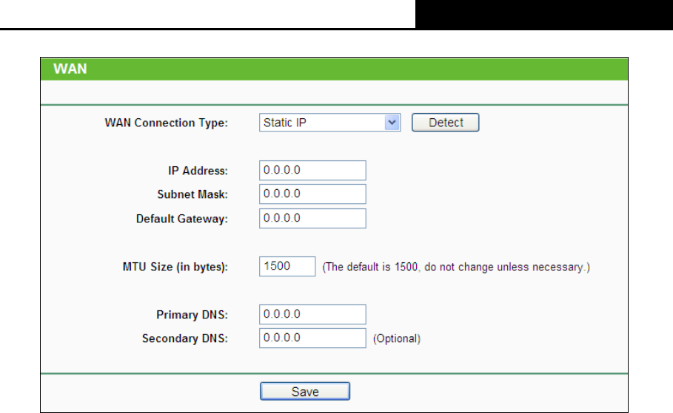Click the Detect button
The width and height of the screenshot is (673, 413).
[x=445, y=123]
